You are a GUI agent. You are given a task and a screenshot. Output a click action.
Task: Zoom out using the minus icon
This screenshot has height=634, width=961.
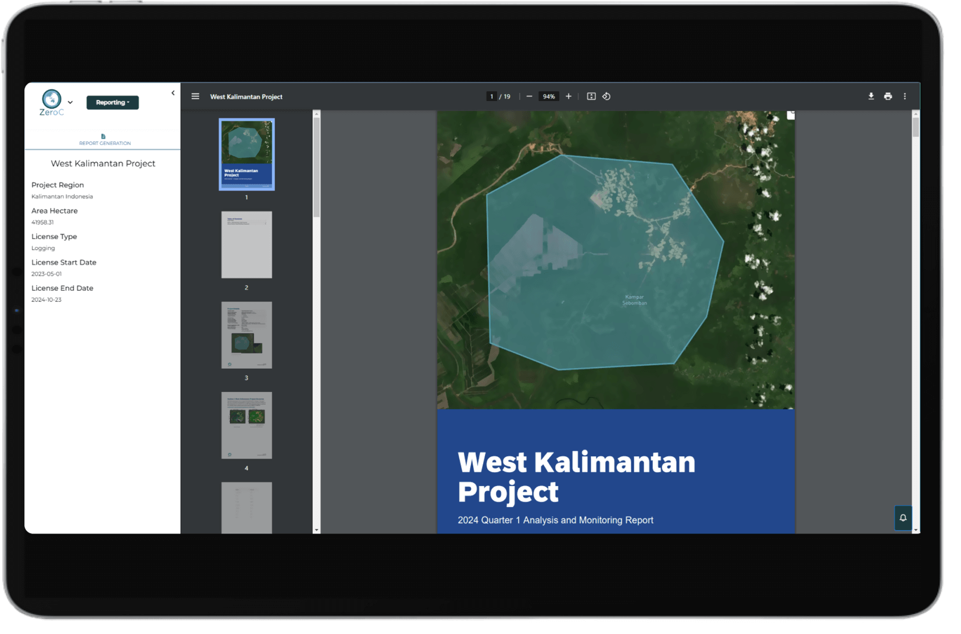point(529,96)
